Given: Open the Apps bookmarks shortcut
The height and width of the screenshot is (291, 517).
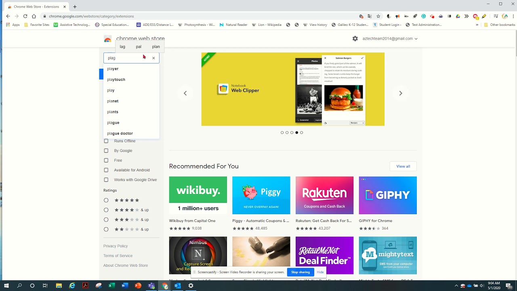Looking at the screenshot, I should pos(13,25).
